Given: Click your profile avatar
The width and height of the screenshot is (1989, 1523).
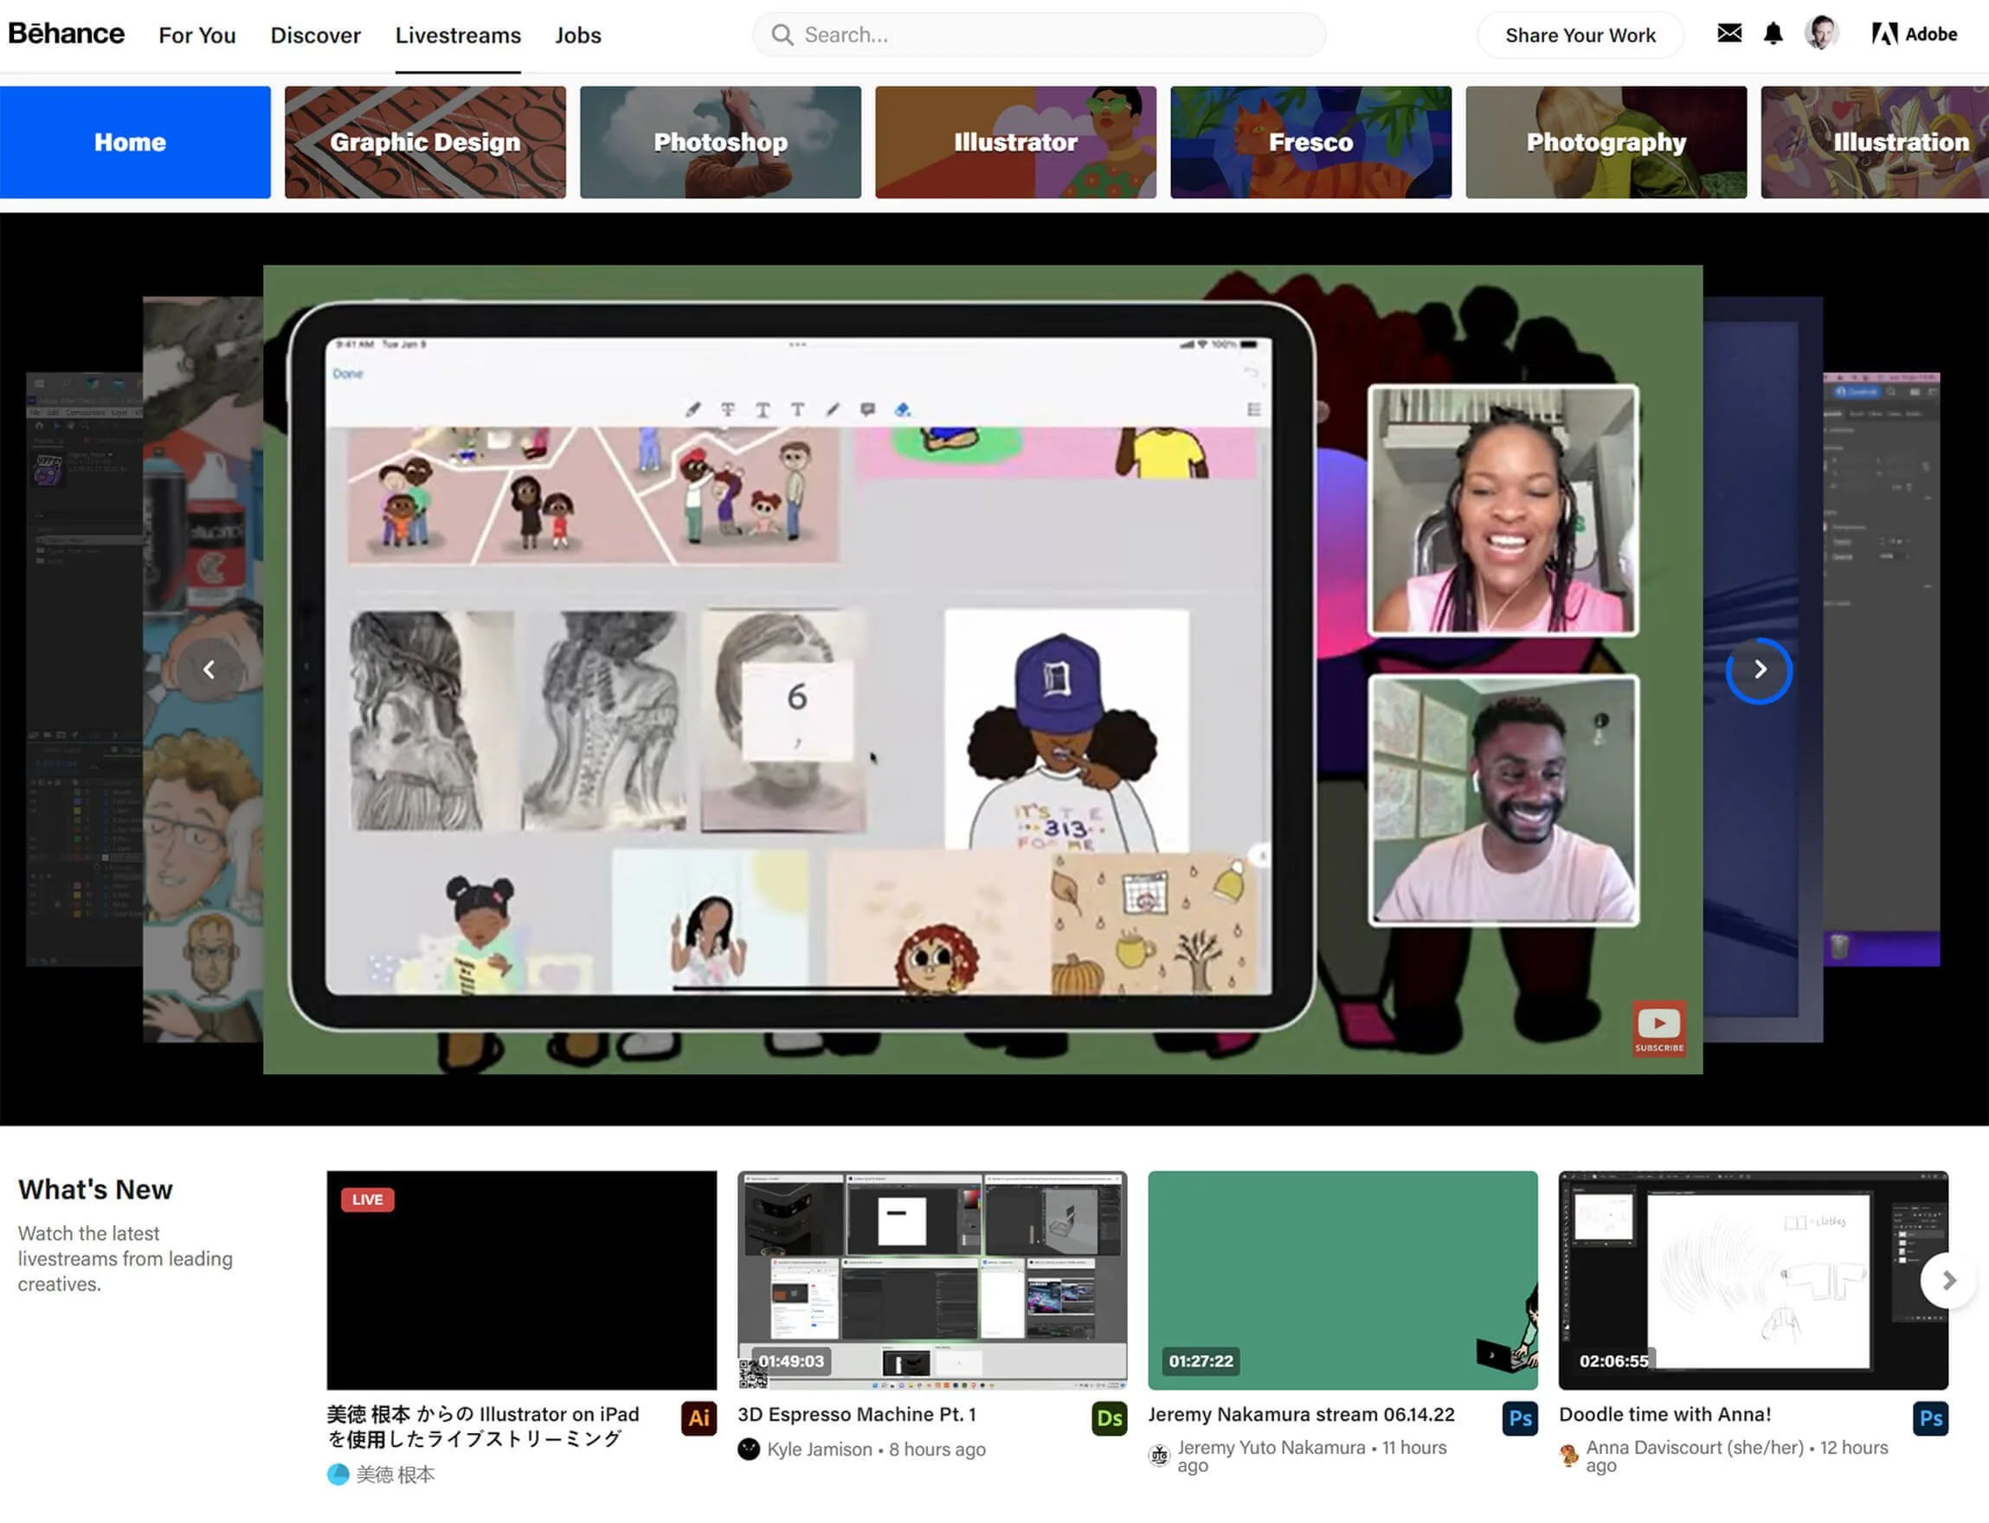Looking at the screenshot, I should pos(1822,34).
